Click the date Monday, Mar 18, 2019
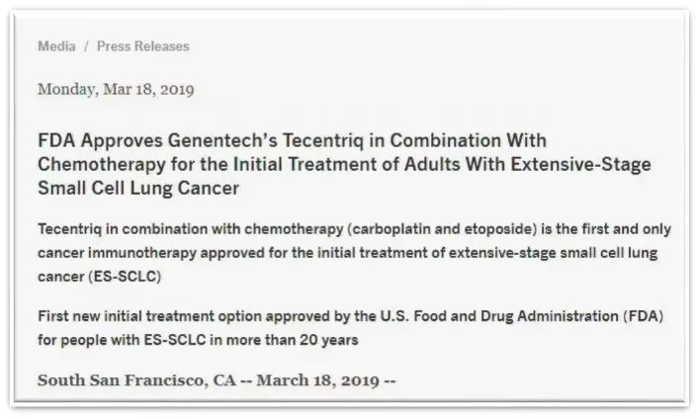 pyautogui.click(x=116, y=89)
